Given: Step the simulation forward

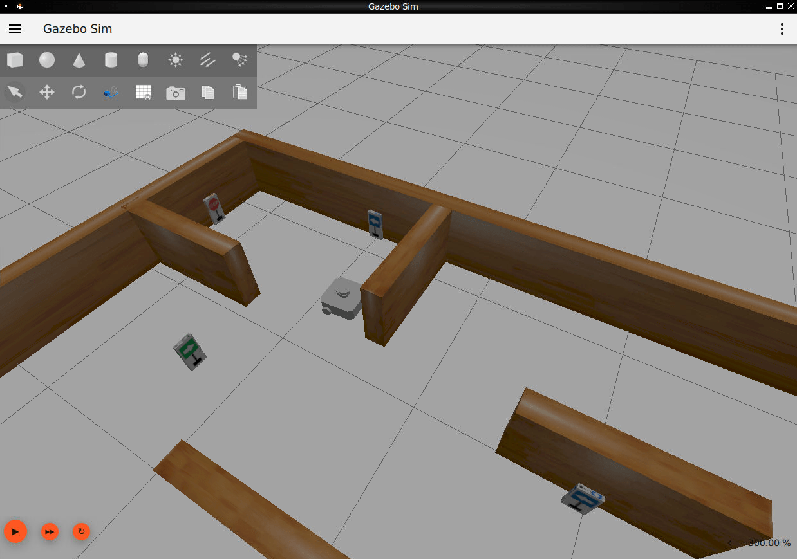Looking at the screenshot, I should (x=50, y=531).
